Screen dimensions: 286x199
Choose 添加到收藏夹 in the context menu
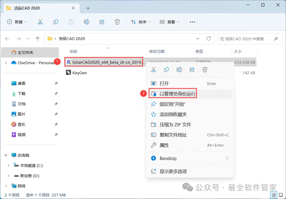[190, 114]
